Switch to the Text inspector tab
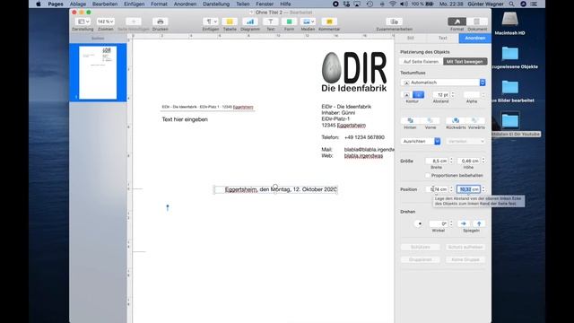The image size is (574, 323). (442, 38)
